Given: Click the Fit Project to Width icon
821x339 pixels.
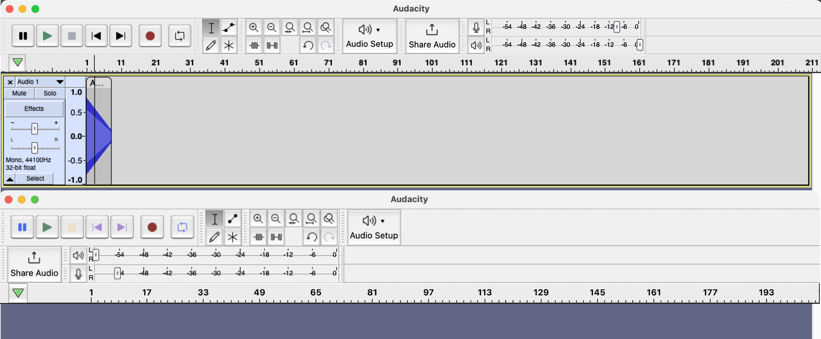Looking at the screenshot, I should click(x=308, y=28).
